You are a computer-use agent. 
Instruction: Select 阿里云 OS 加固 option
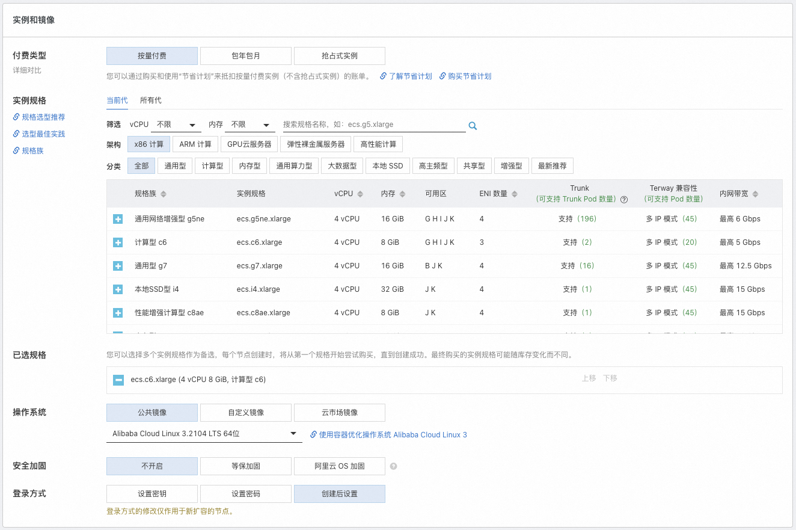pos(340,466)
